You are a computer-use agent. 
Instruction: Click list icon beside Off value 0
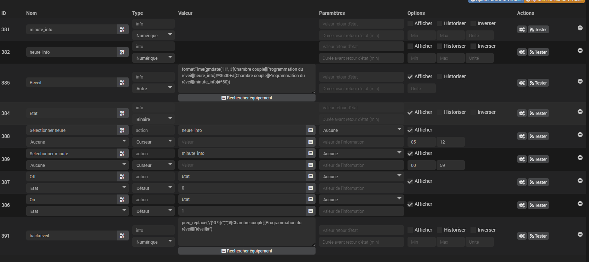click(x=311, y=188)
